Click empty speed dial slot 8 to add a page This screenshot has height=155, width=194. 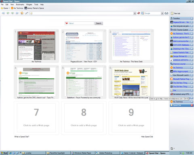point(84,118)
